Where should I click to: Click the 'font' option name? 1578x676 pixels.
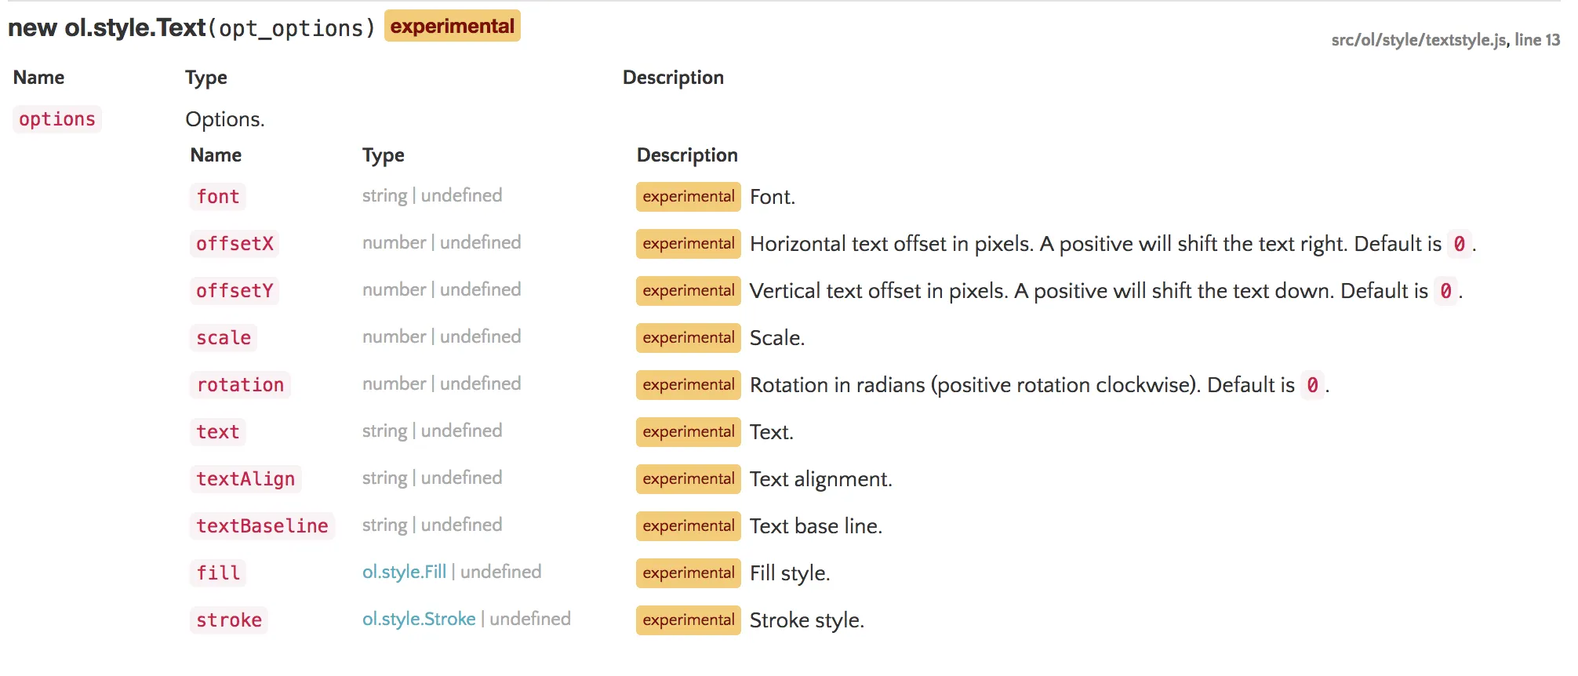coord(217,197)
